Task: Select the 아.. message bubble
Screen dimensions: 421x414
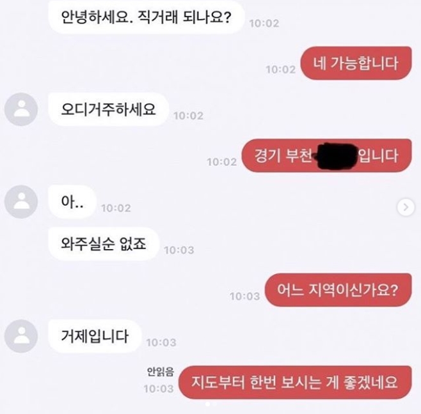Action: 72,202
